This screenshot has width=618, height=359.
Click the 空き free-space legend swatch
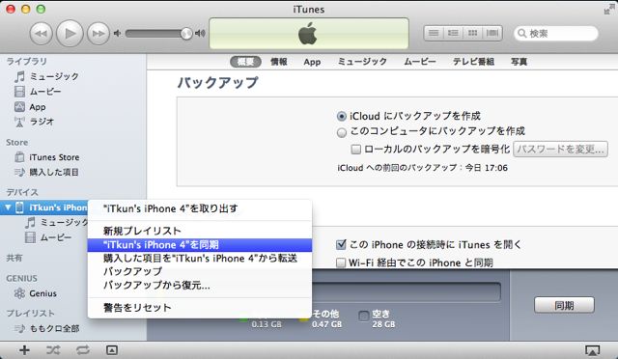coord(363,316)
